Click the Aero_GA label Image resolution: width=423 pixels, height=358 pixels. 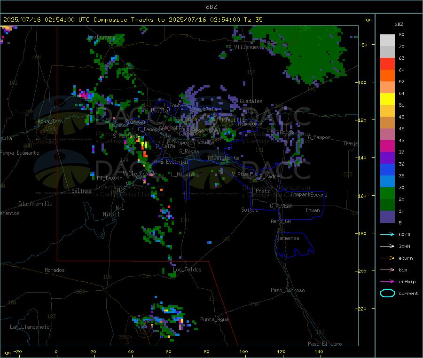pos(281,221)
